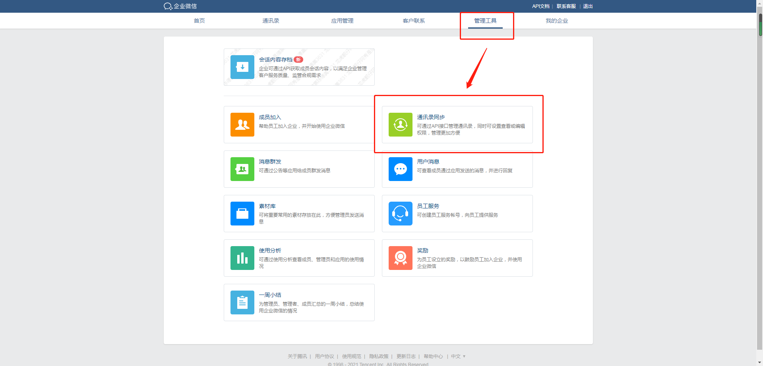Click the 素材库 briefcase icon
The width and height of the screenshot is (763, 366).
(242, 213)
